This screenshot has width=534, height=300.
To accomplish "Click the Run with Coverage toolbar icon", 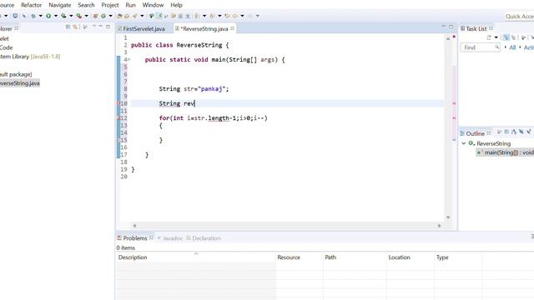I will pyautogui.click(x=63, y=16).
